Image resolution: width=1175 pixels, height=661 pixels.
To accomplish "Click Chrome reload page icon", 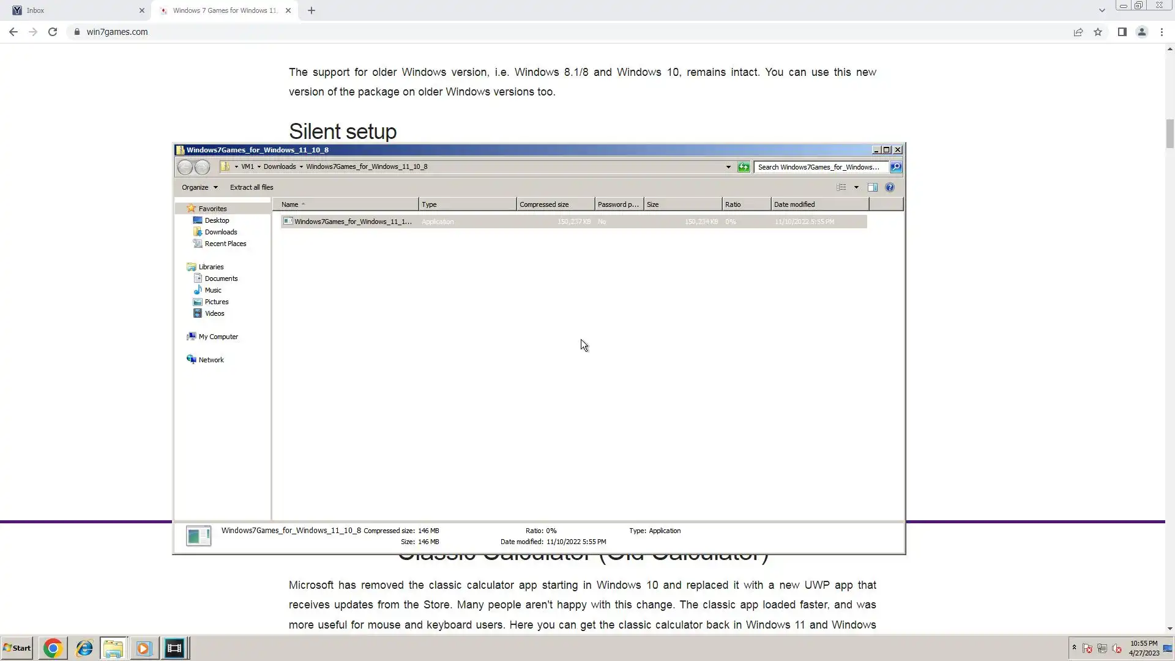I will click(x=53, y=32).
